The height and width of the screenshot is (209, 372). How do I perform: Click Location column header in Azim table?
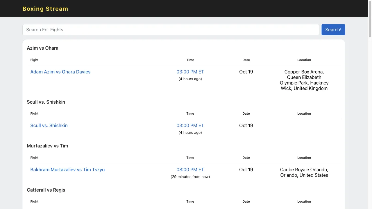pos(304,60)
